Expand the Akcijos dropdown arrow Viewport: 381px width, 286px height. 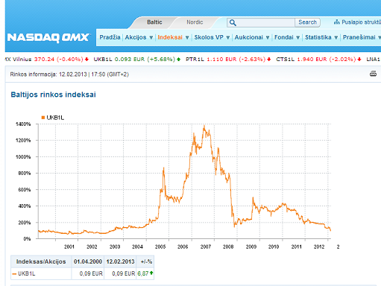pos(151,37)
